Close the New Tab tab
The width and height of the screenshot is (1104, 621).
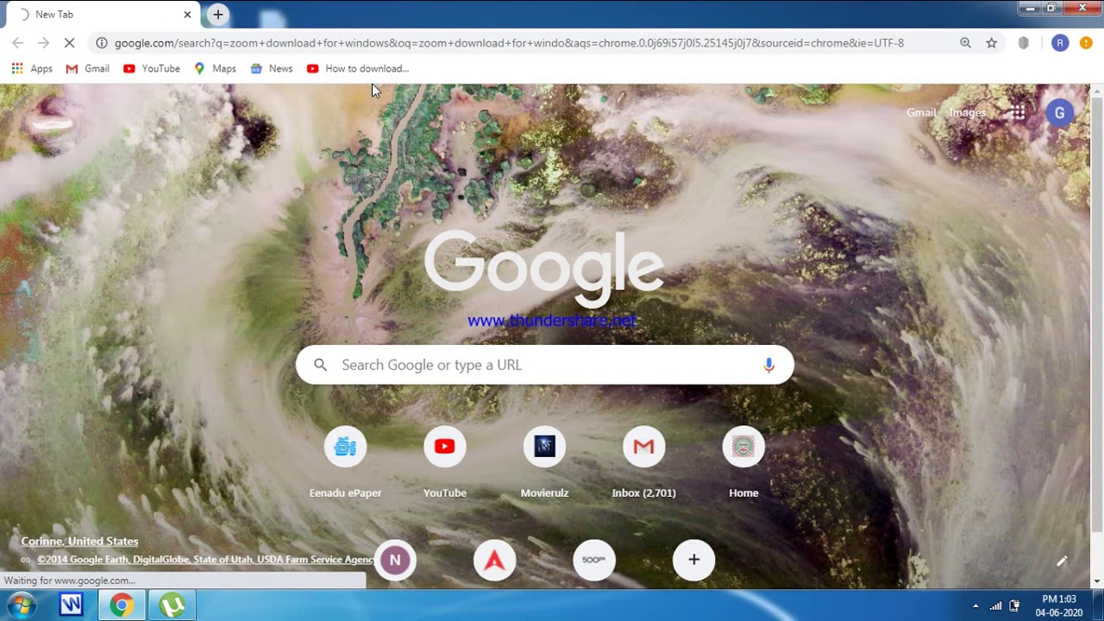[187, 15]
